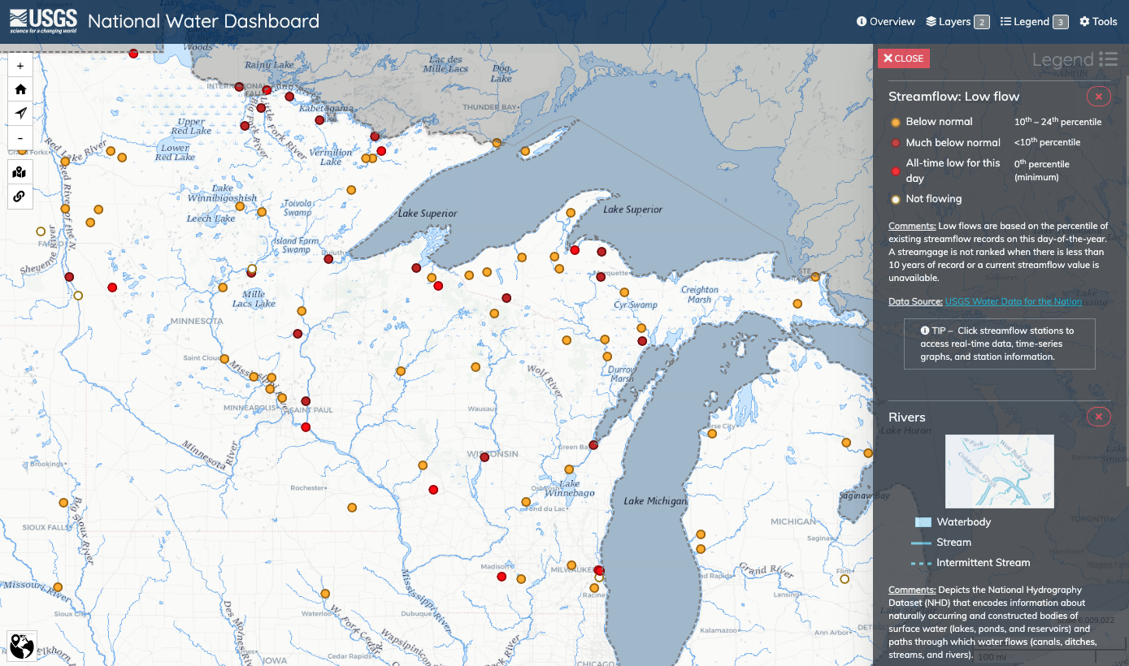Reset map to home extent
Image resolution: width=1129 pixels, height=666 pixels.
[x=20, y=89]
